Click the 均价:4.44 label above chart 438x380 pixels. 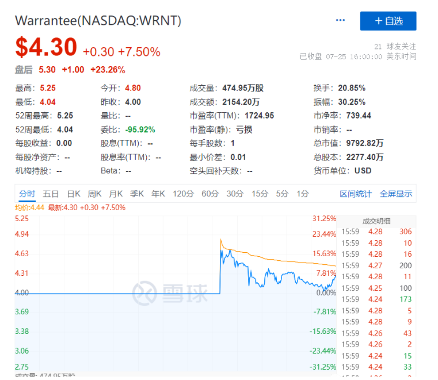pyautogui.click(x=29, y=208)
